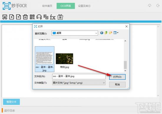Go back using the blue back arrow
The width and height of the screenshot is (162, 114).
click(102, 33)
